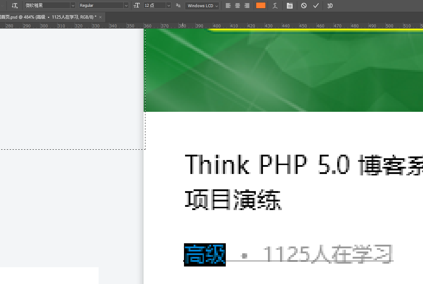Toggle Character and Paragraph panels
This screenshot has height=284, width=423.
289,6
